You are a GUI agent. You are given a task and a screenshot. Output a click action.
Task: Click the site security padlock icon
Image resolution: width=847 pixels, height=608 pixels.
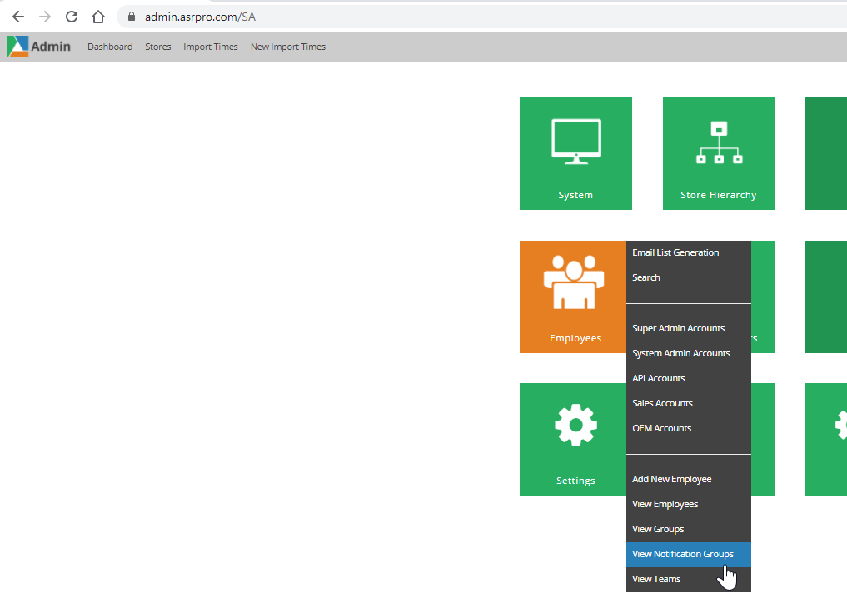(x=129, y=16)
